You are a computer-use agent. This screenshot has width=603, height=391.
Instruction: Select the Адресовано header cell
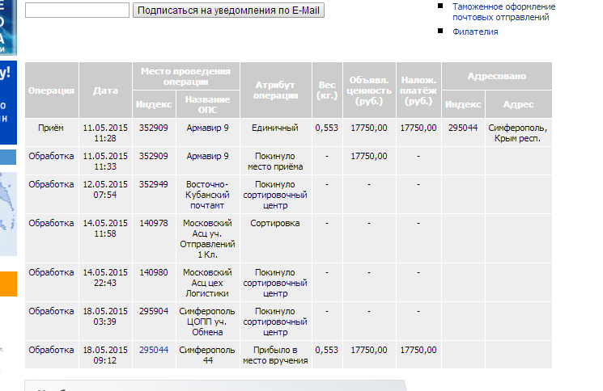click(497, 76)
